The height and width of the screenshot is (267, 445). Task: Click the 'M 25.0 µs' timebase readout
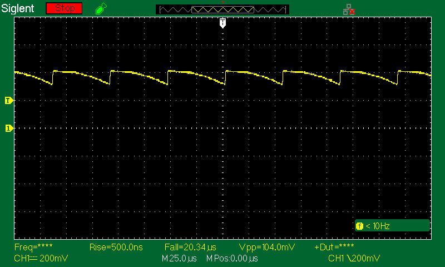(179, 259)
